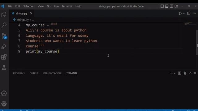Select the TERMINAL panel tab
The height and width of the screenshot is (111, 198).
[72, 73]
